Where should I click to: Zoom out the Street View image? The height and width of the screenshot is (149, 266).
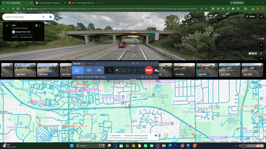click(x=261, y=49)
